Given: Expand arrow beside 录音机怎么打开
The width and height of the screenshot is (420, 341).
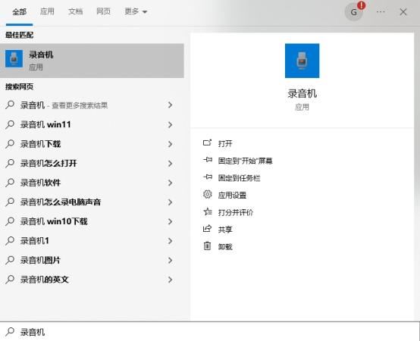Looking at the screenshot, I should click(170, 163).
